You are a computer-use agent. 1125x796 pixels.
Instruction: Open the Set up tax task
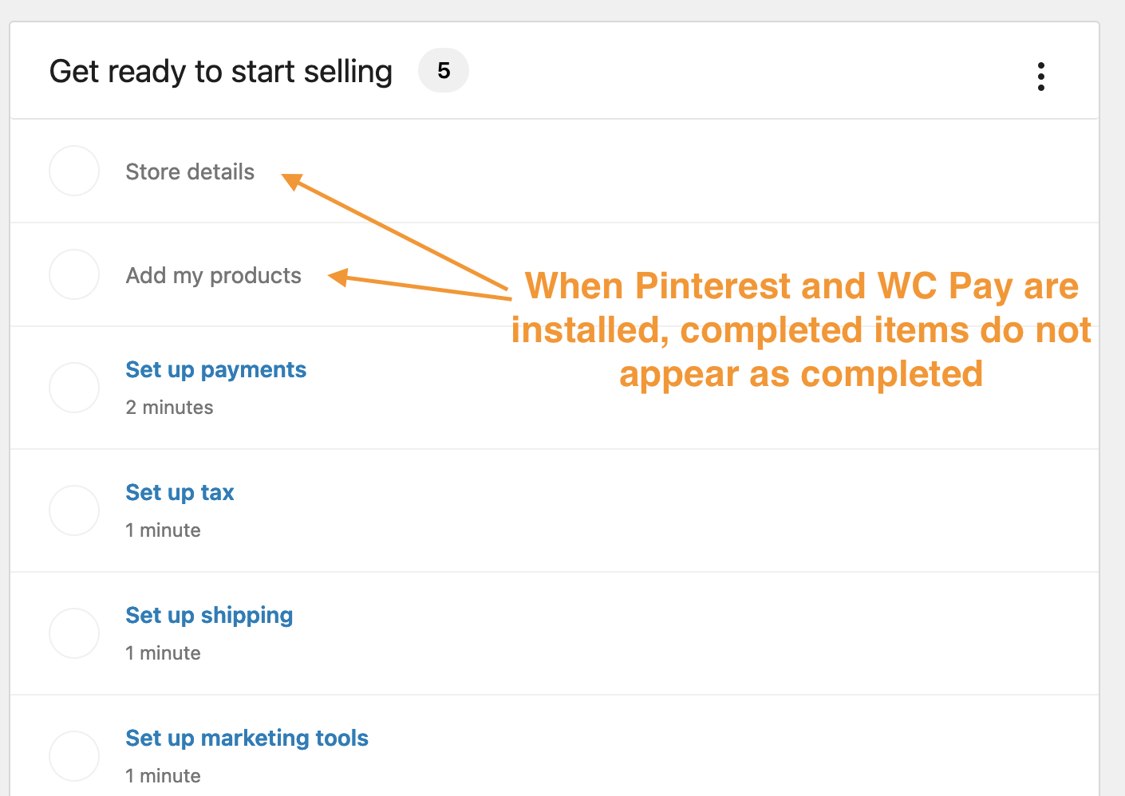pyautogui.click(x=180, y=492)
